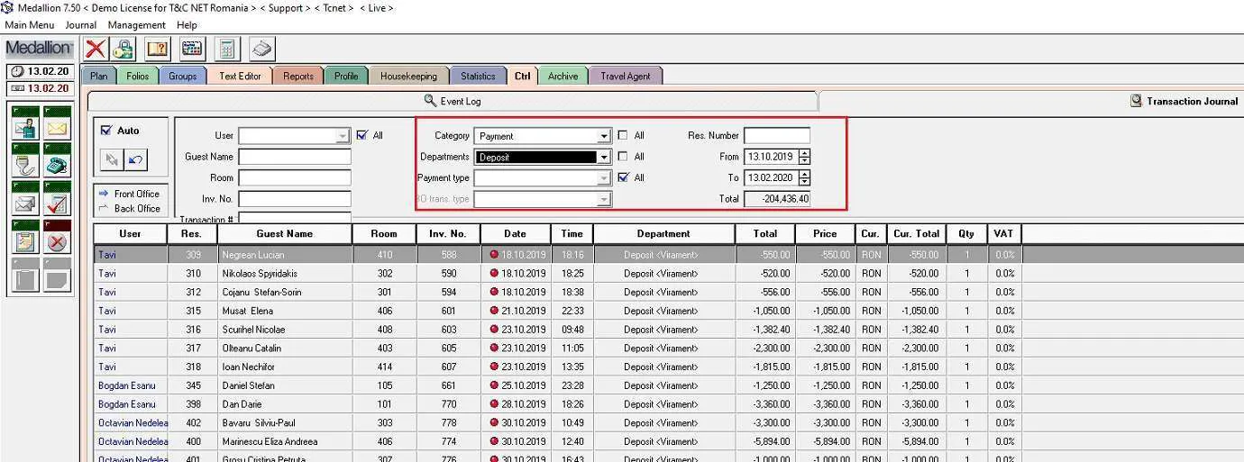Viewport: 1244px width, 462px height.
Task: Switch to the Profile tab
Action: (x=346, y=76)
